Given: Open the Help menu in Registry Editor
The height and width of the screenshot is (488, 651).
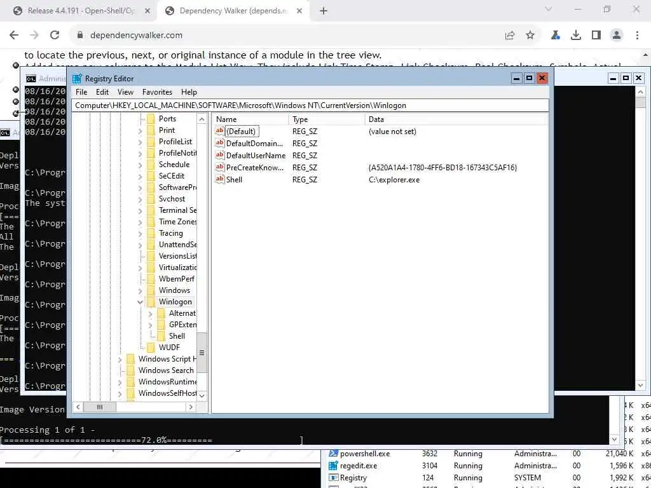Looking at the screenshot, I should (x=189, y=92).
